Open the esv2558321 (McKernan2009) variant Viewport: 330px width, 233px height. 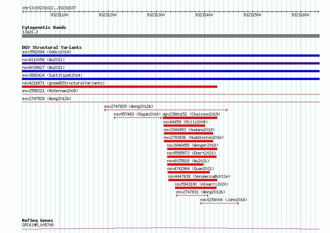tap(50, 91)
